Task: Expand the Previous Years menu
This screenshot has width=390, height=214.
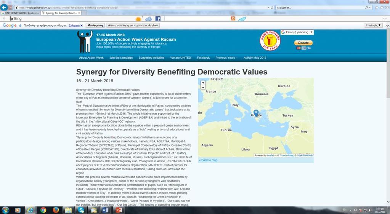Action: [226, 57]
